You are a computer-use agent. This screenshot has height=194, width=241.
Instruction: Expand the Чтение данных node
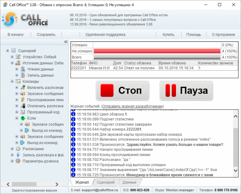(x=17, y=69)
